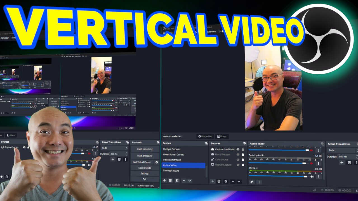The image size is (358, 201).
Task: Mute Mic/Aux speaker in left window mixer
Action: pyautogui.click(x=89, y=165)
